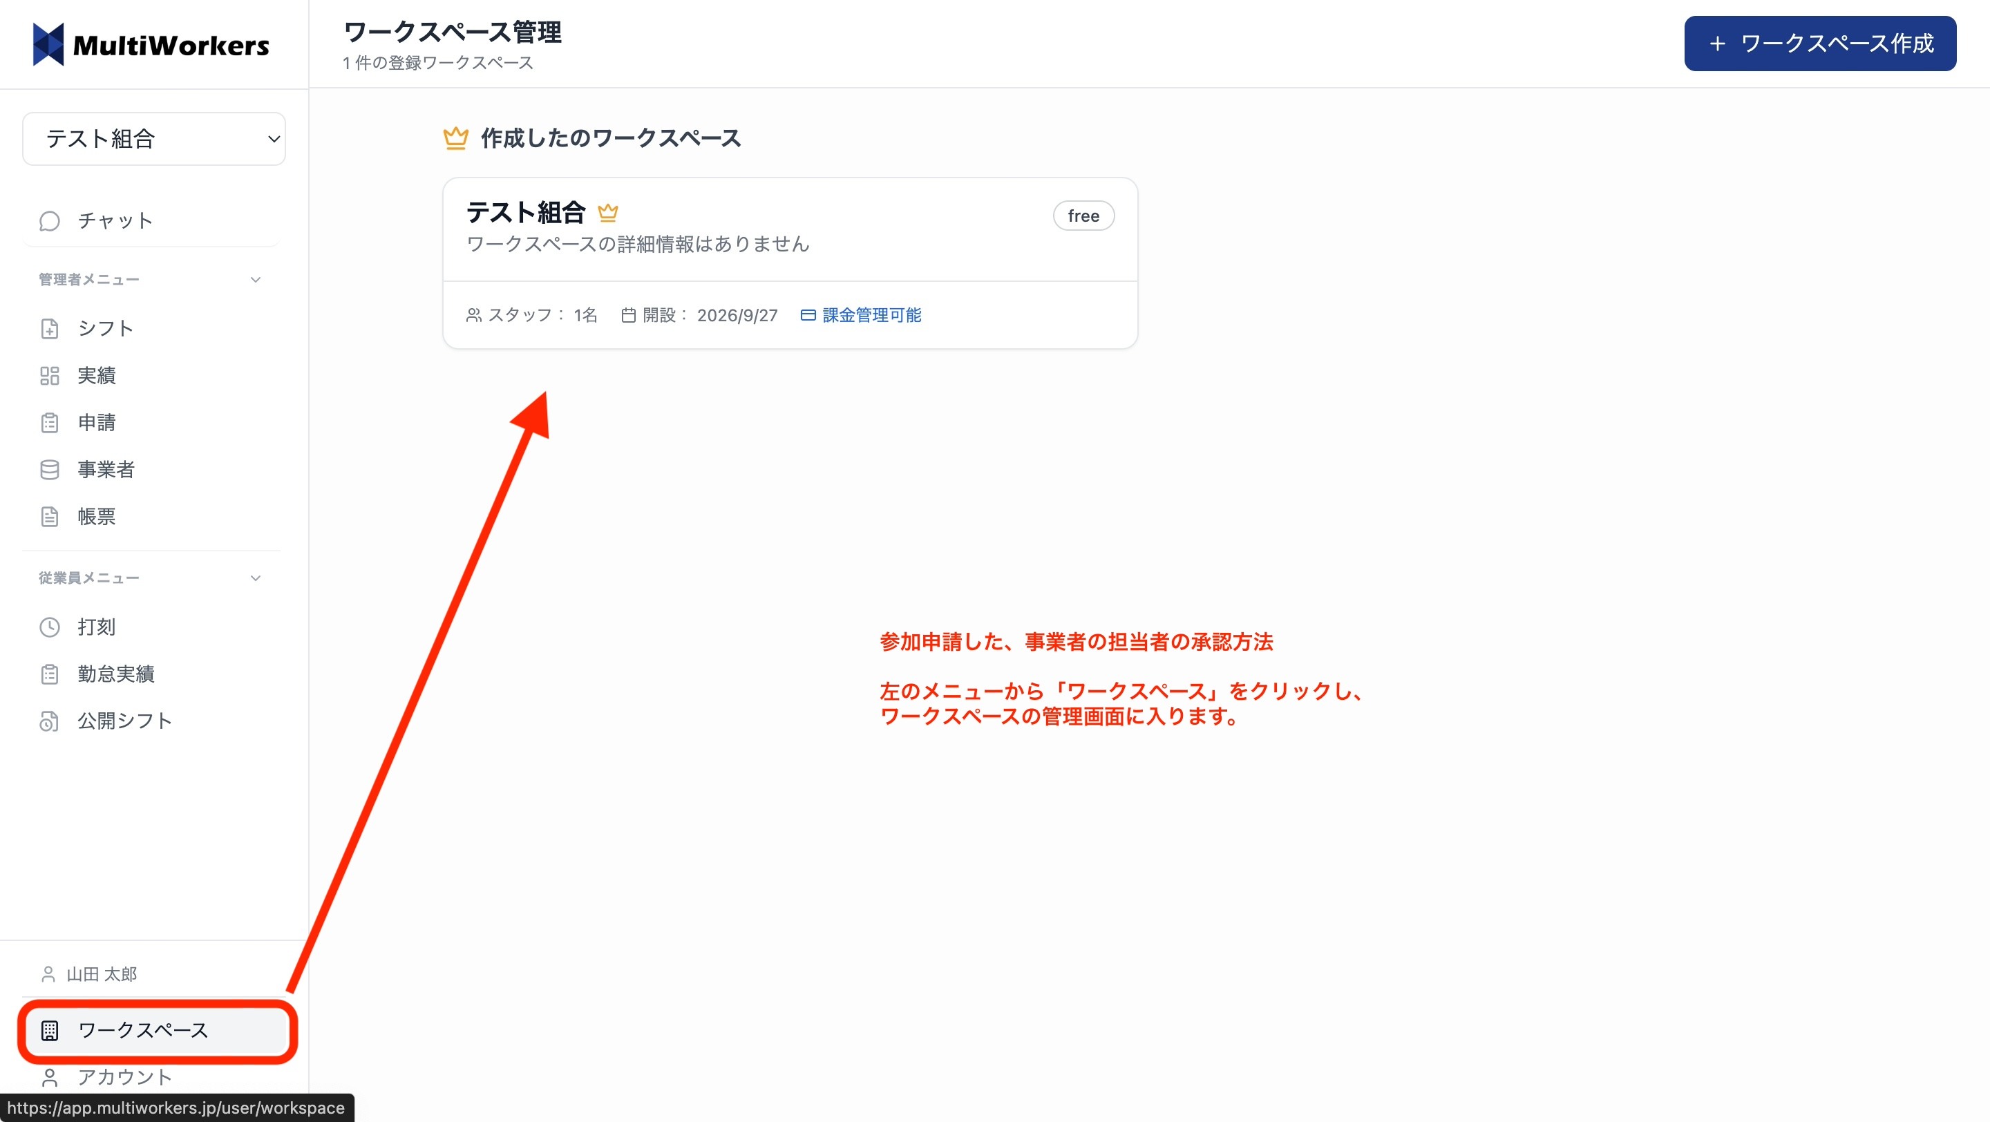
Task: Click the crown icon beside 作成したのワークスペース
Action: point(456,138)
